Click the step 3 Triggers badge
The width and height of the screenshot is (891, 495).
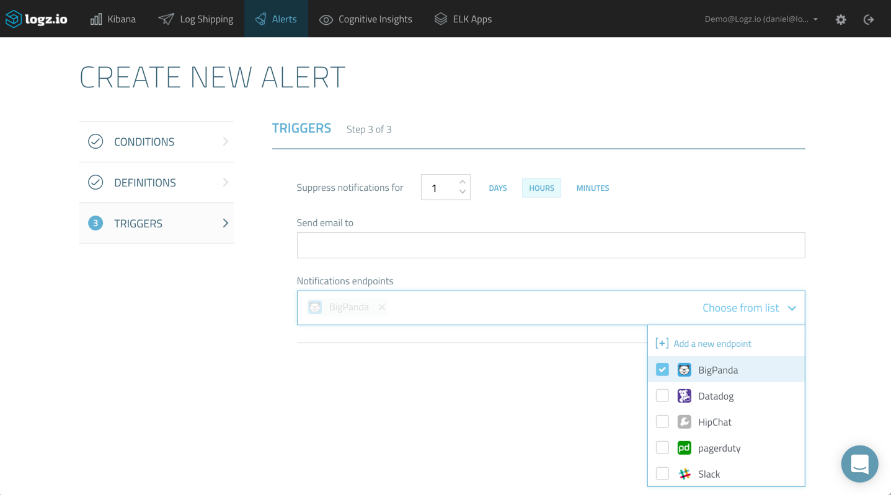pos(95,223)
